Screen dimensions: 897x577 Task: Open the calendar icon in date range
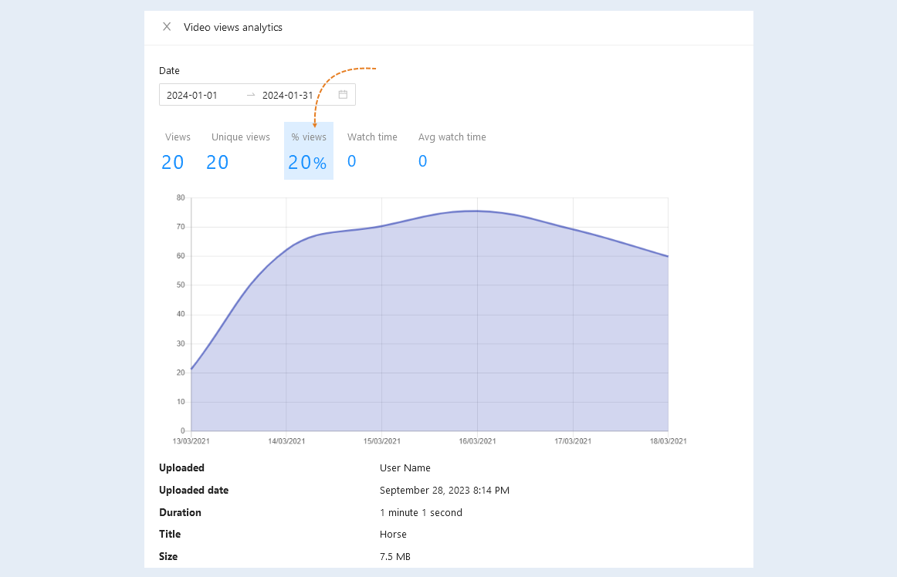point(343,94)
